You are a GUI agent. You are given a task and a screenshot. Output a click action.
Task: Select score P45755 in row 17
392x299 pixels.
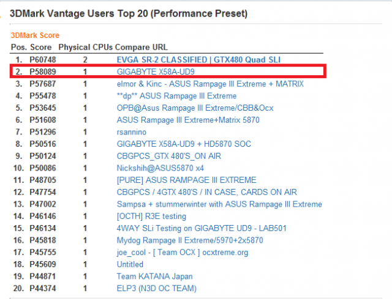[43, 253]
